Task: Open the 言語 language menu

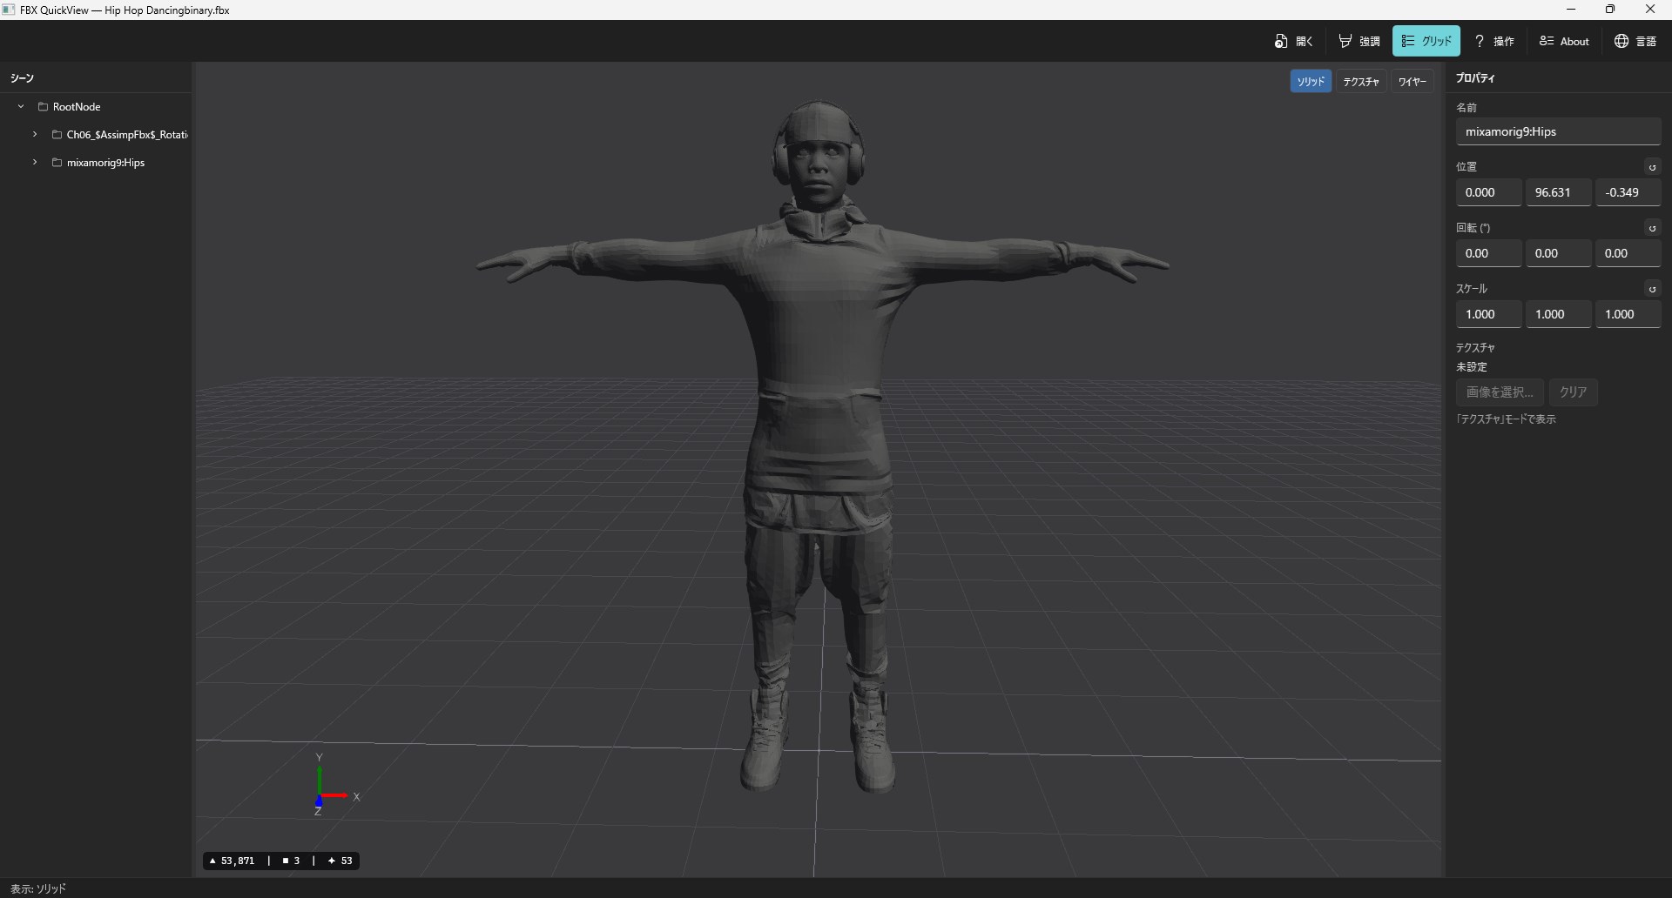Action: [x=1635, y=41]
